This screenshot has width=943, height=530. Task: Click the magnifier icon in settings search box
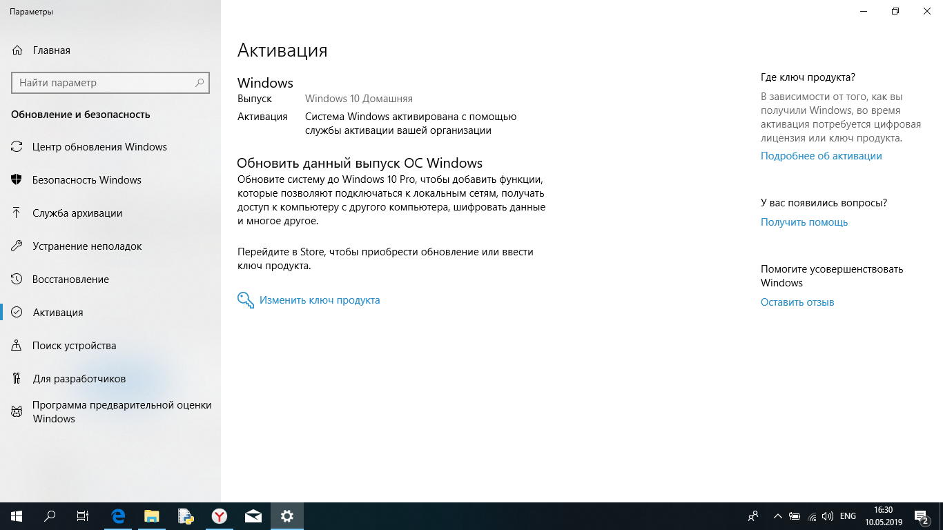tap(200, 83)
